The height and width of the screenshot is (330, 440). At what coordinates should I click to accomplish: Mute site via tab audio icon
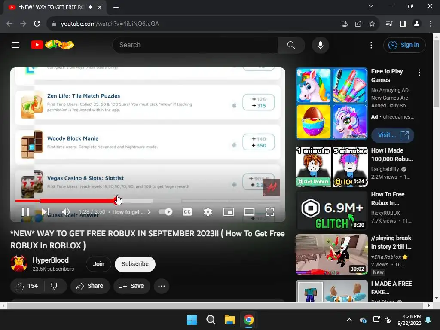click(x=90, y=7)
